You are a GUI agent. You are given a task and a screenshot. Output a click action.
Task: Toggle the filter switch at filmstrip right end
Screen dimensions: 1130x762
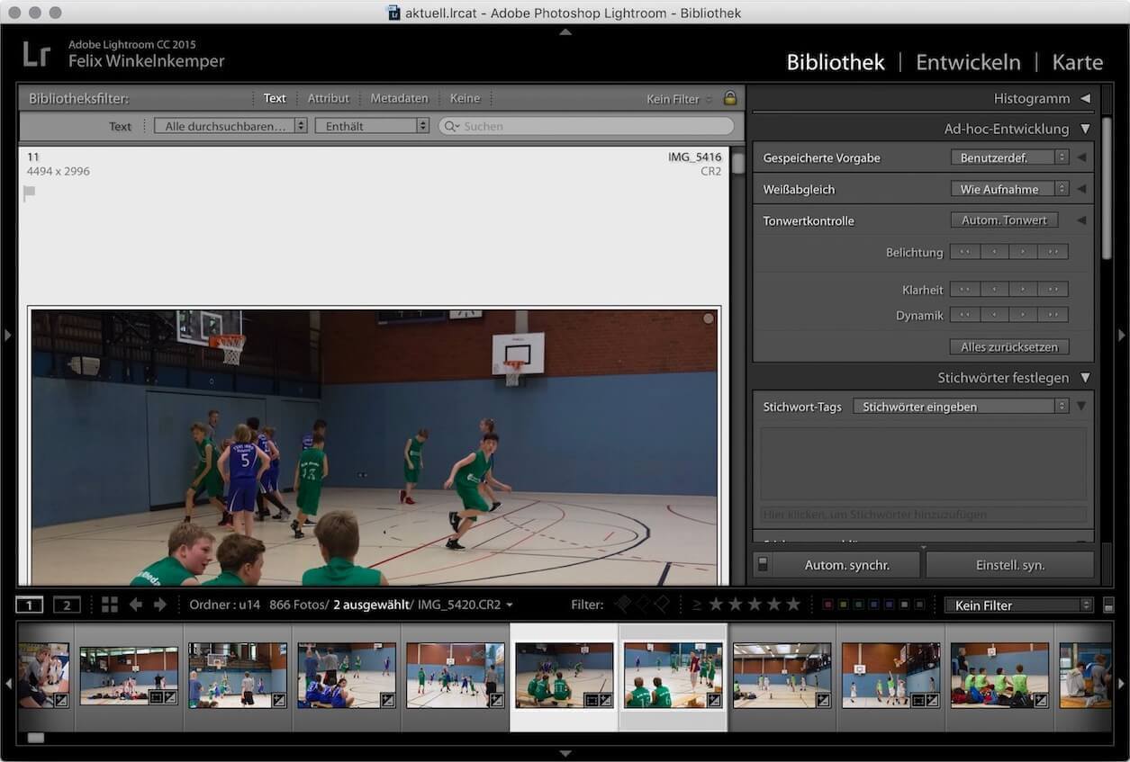[x=1108, y=605]
